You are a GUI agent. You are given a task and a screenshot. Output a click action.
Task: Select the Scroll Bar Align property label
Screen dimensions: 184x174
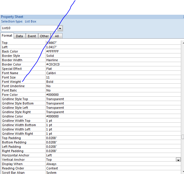(x=13, y=173)
